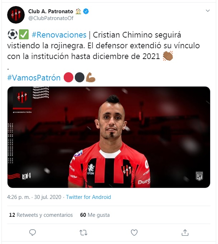
Task: Click the clapping hands emoji
Action: [x=168, y=56]
